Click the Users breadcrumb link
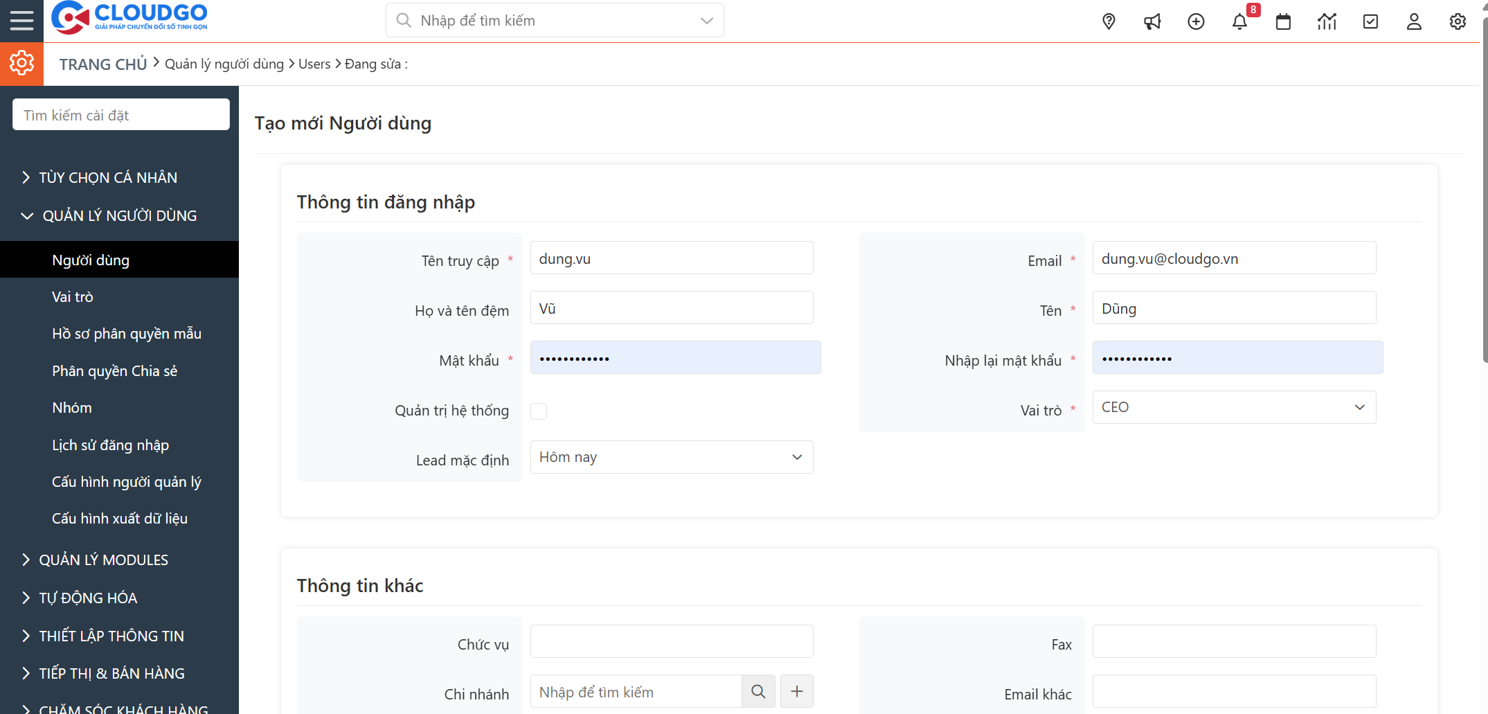 tap(314, 64)
